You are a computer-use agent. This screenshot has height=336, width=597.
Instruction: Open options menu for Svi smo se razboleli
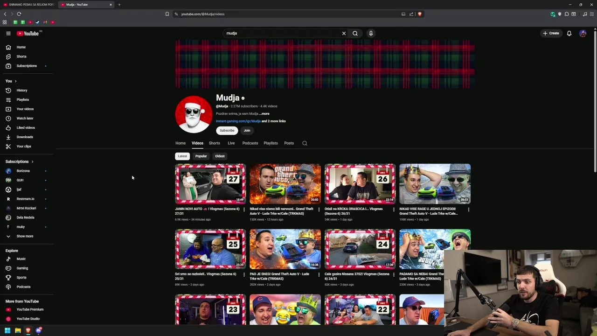tap(244, 275)
